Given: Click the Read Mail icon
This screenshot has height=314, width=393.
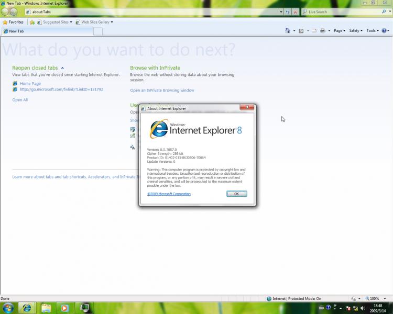Looking at the screenshot, I should pos(314,30).
